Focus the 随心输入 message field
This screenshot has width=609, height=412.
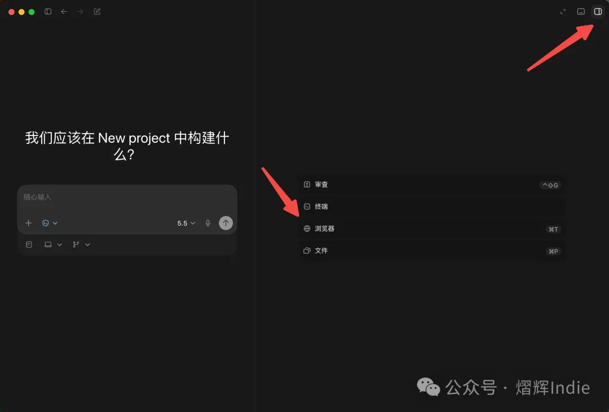coord(127,198)
